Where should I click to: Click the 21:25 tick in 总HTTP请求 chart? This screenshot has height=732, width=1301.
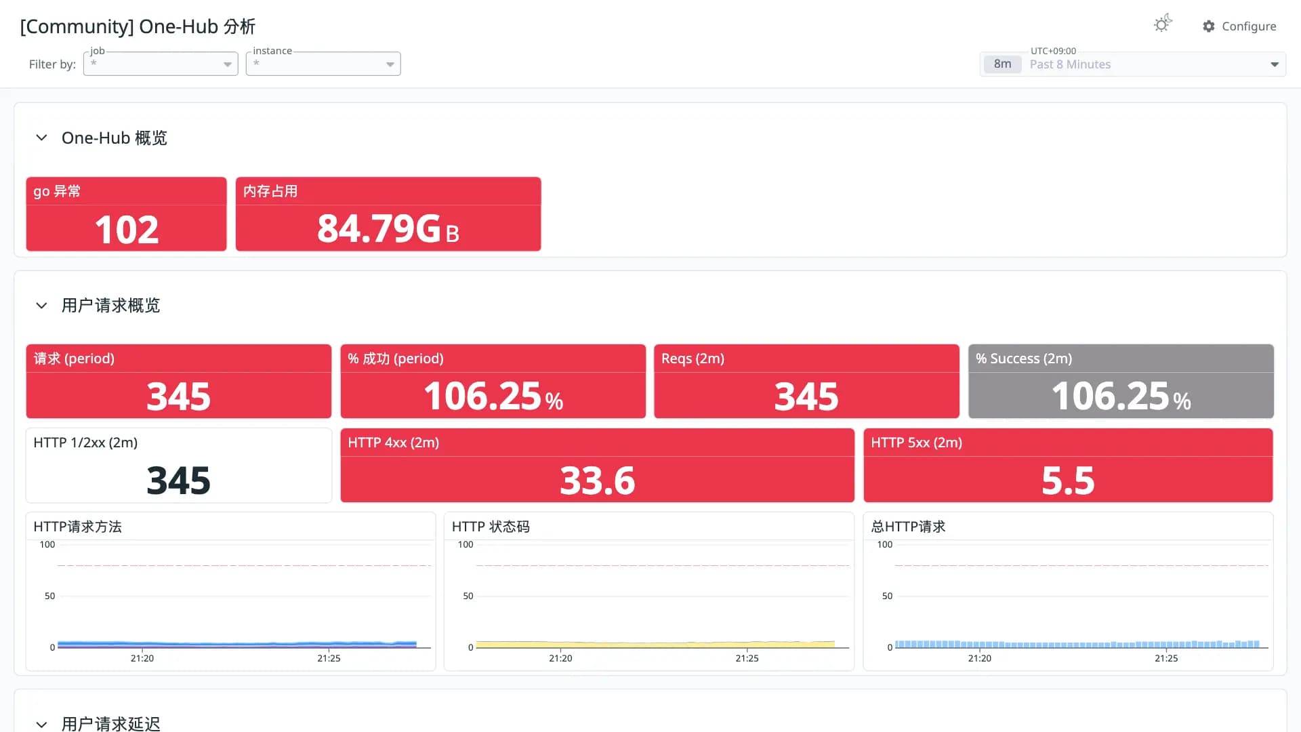point(1166,658)
